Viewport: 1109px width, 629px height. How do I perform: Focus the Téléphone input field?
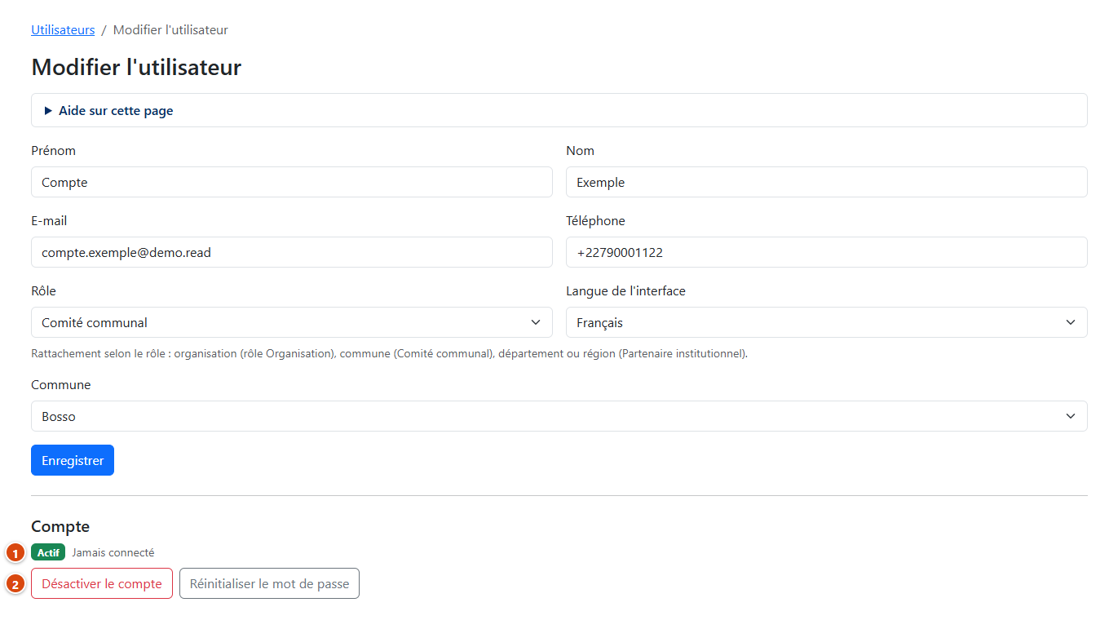(827, 252)
